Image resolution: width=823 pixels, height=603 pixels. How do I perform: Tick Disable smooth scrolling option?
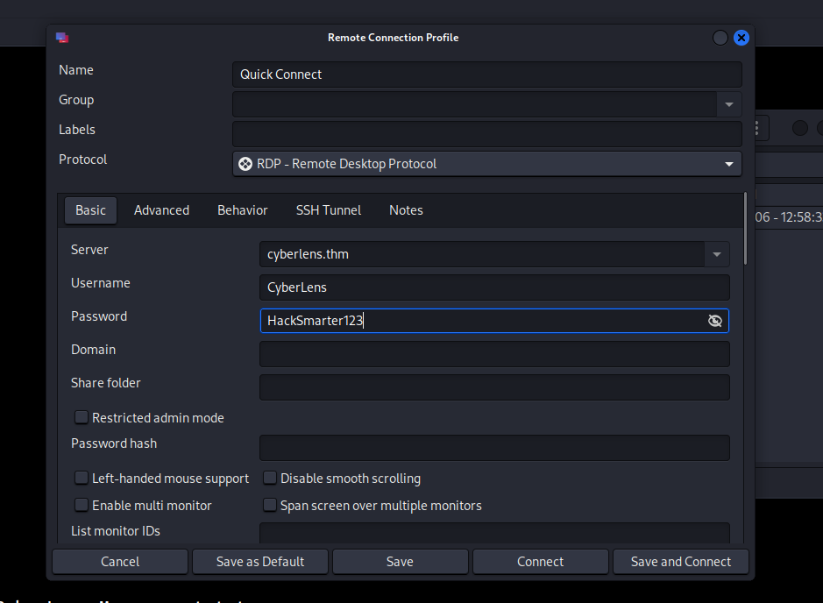click(270, 479)
